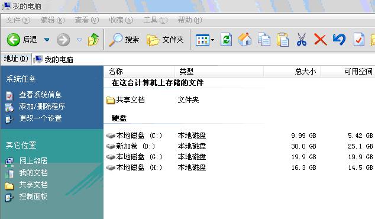Click the Copy documents icon
375x219 pixels.
(264, 40)
